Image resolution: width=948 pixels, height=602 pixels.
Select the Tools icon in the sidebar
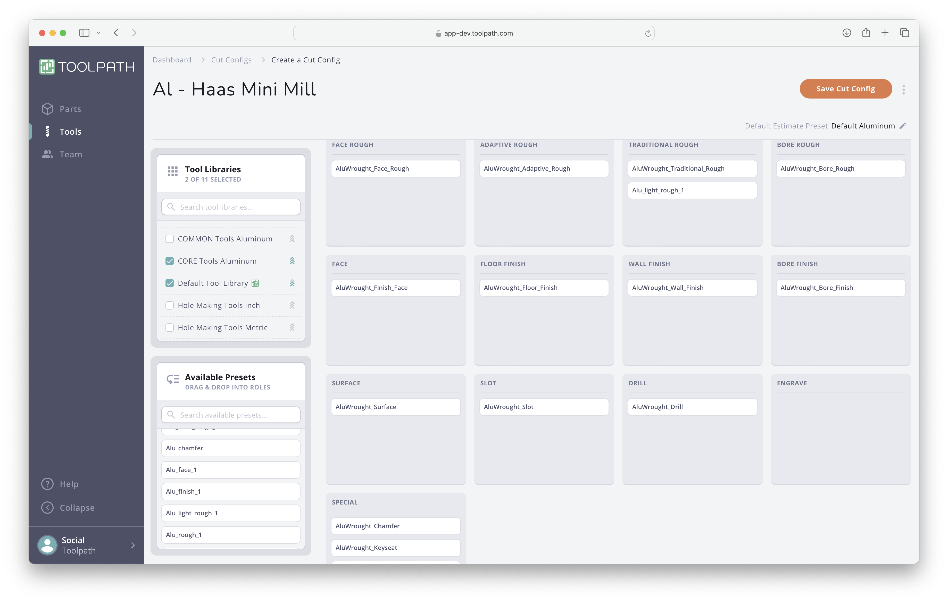click(x=47, y=131)
